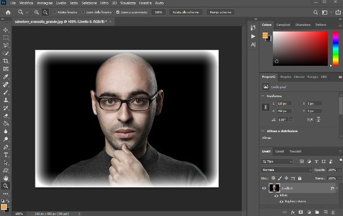Lock all with padlock icon
The image size is (343, 216).
pos(300,178)
